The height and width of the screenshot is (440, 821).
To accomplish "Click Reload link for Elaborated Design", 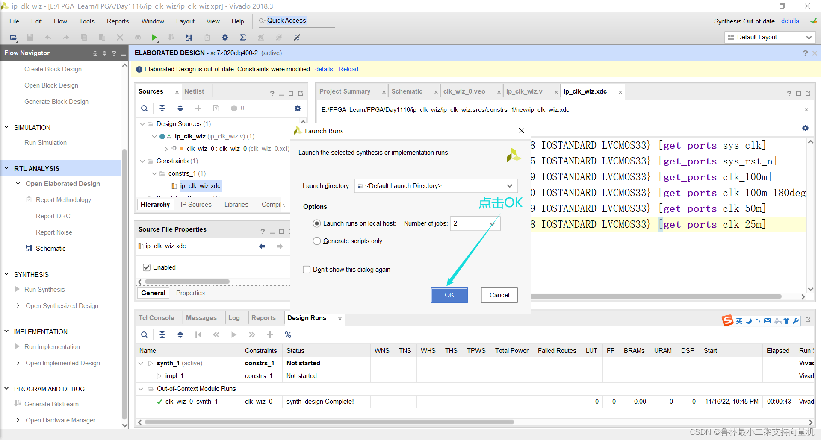I will pos(348,69).
